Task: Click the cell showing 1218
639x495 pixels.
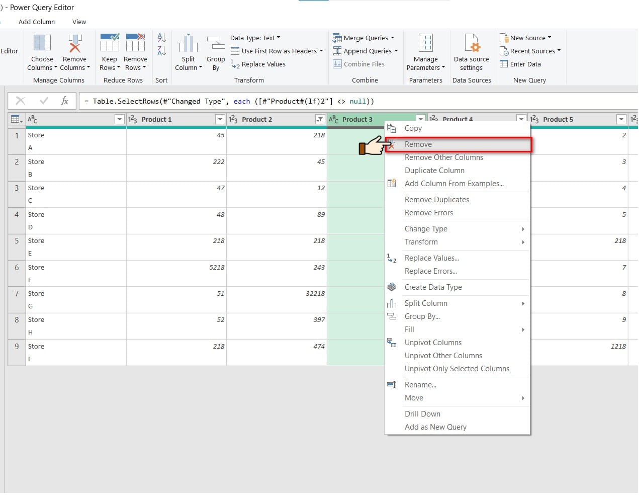Action: click(579, 353)
